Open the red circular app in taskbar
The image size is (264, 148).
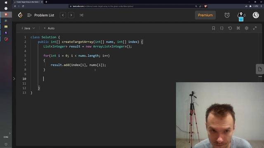6,39
